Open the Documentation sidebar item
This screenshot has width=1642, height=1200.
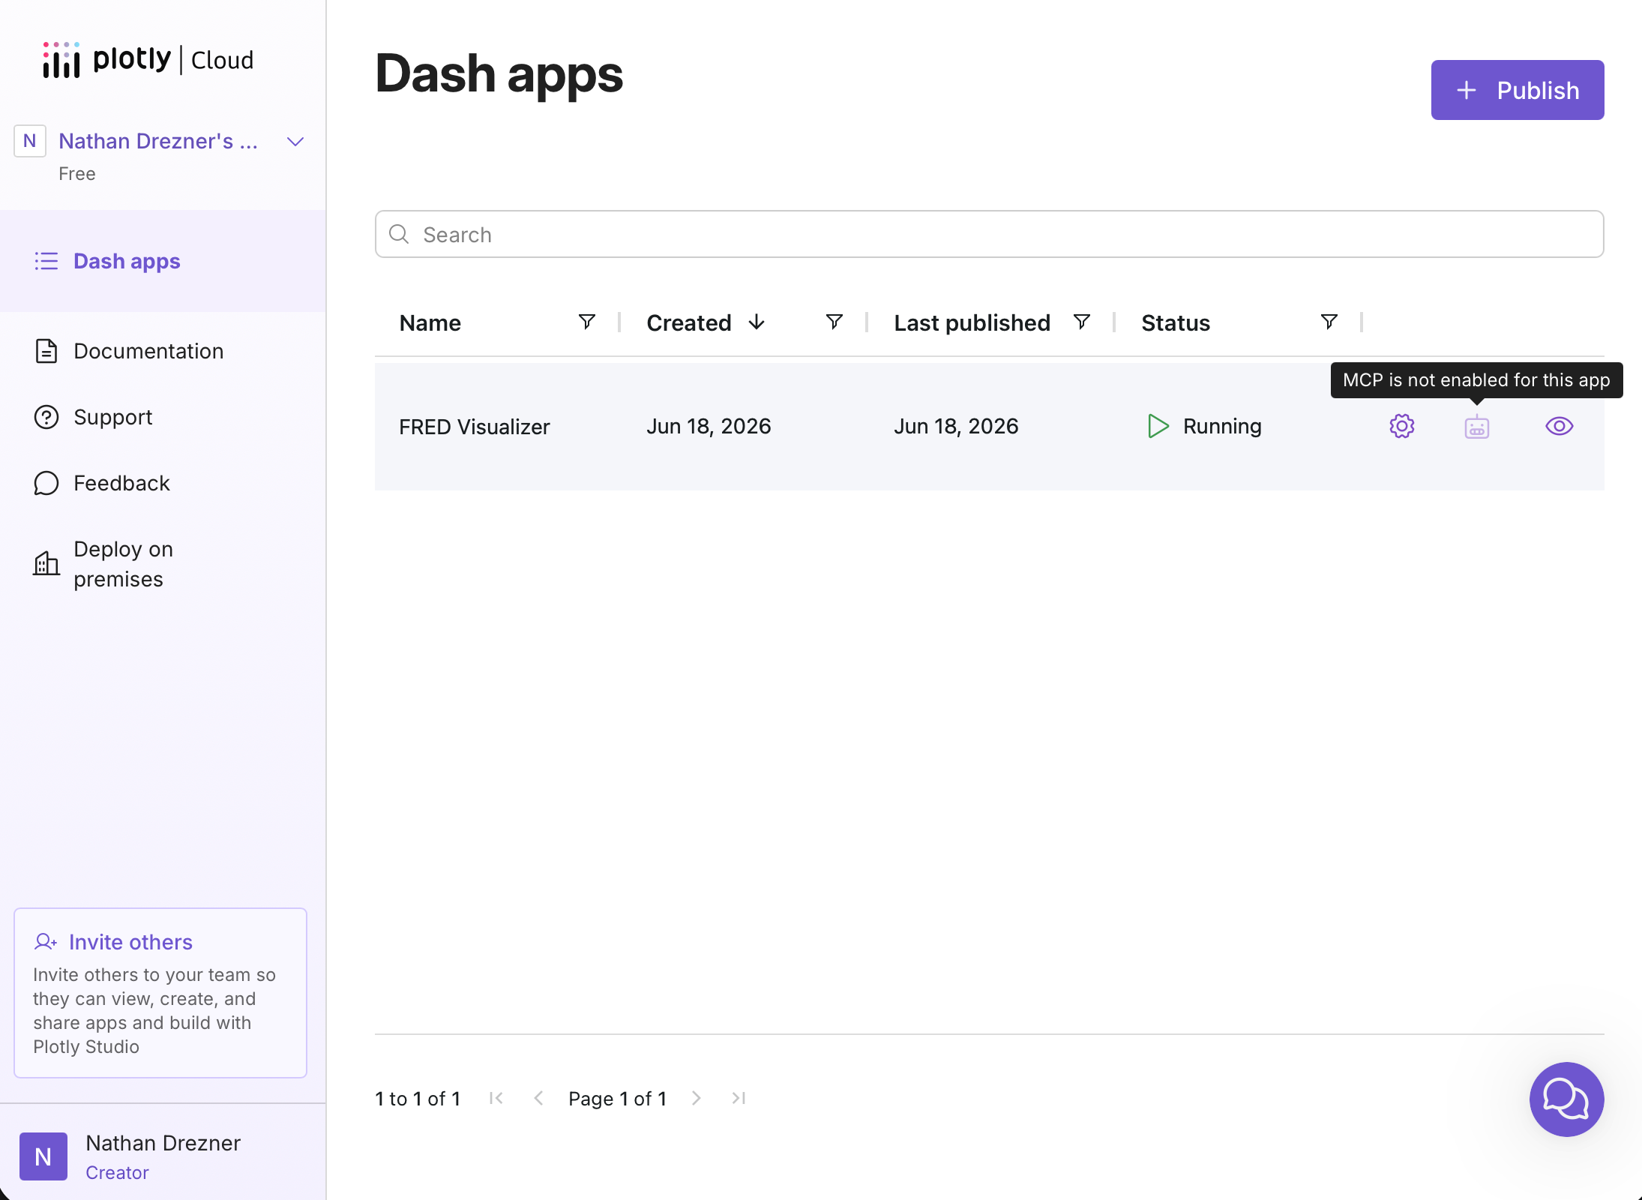tap(148, 351)
